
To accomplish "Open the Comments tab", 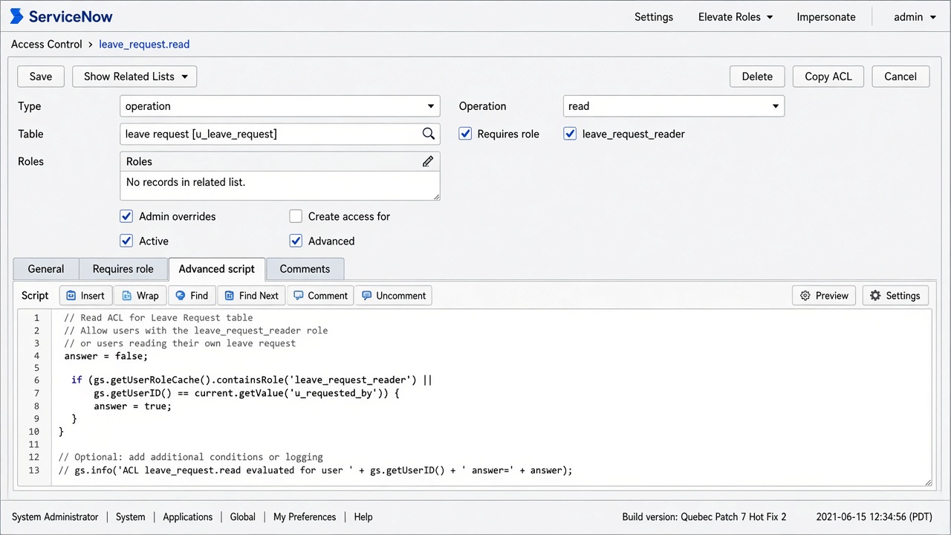I will [x=305, y=269].
